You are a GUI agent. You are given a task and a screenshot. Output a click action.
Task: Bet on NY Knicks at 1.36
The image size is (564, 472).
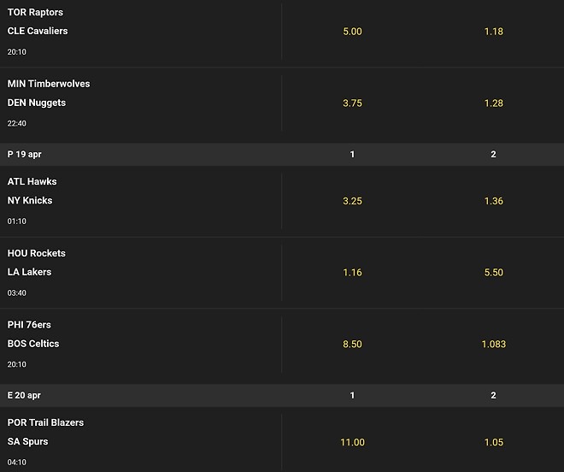[493, 201]
